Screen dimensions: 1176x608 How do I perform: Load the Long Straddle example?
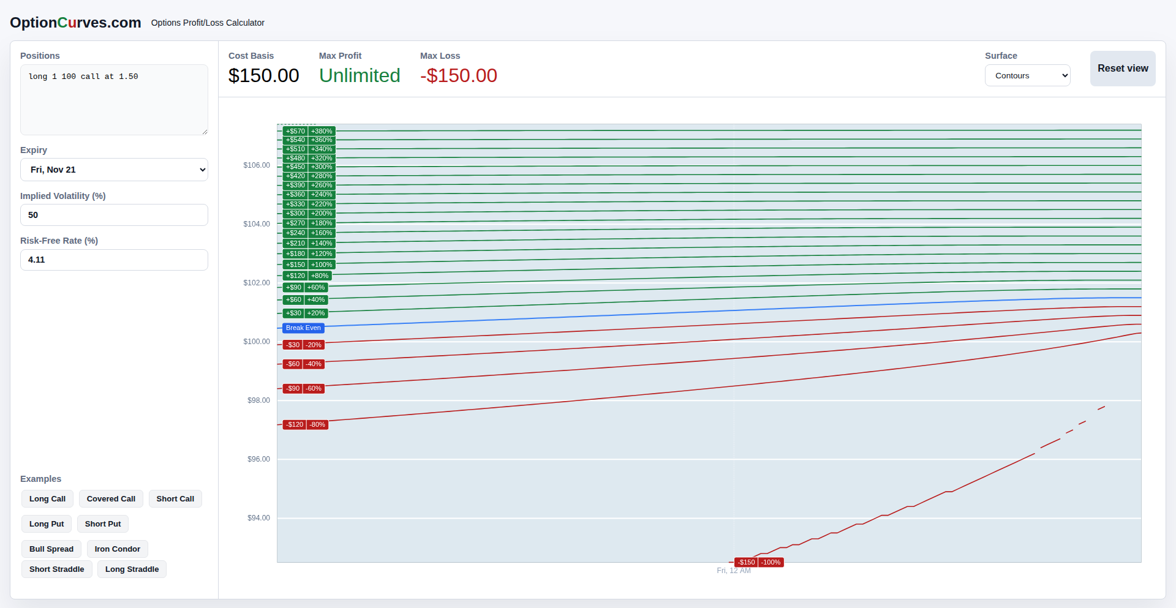[x=132, y=569]
